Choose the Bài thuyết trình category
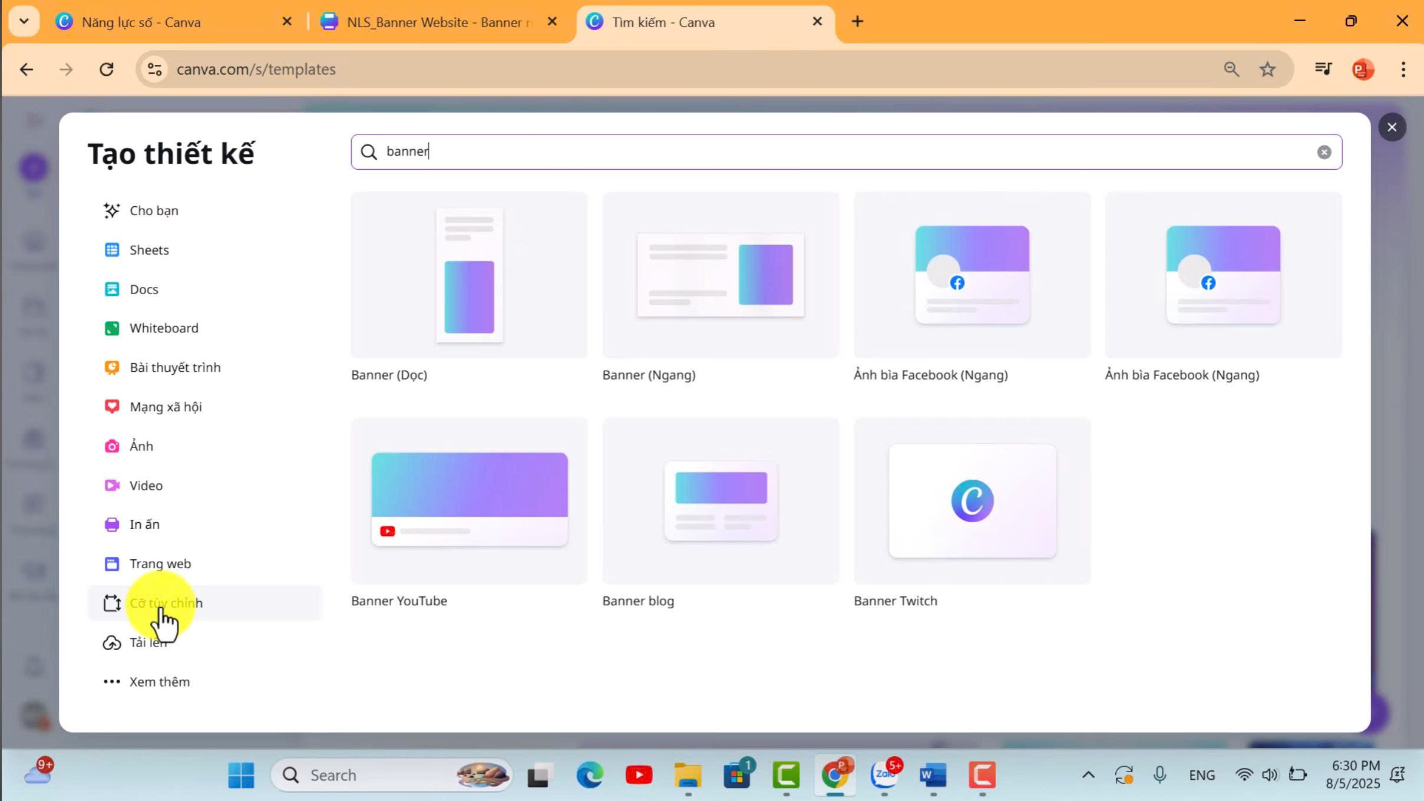The image size is (1424, 801). (x=174, y=368)
